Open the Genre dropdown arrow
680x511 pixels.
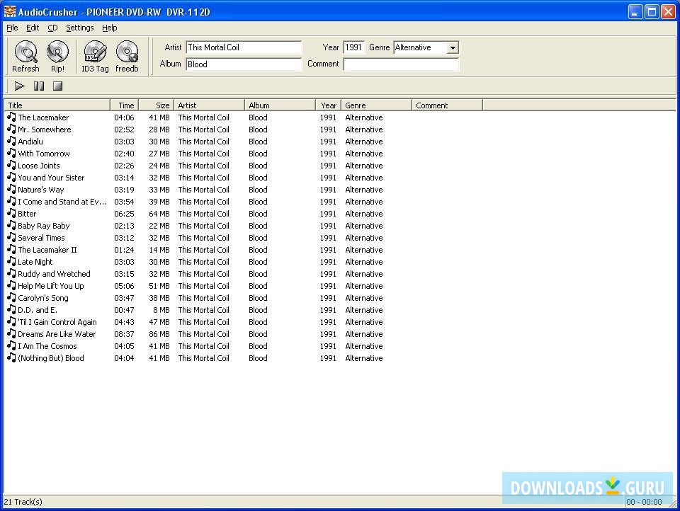coord(453,47)
